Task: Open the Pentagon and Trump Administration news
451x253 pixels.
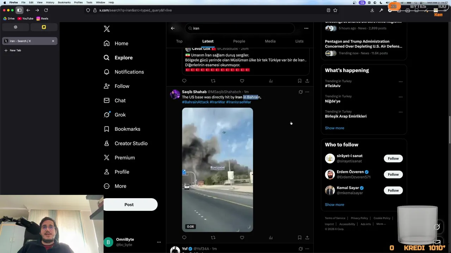Action: point(363,44)
